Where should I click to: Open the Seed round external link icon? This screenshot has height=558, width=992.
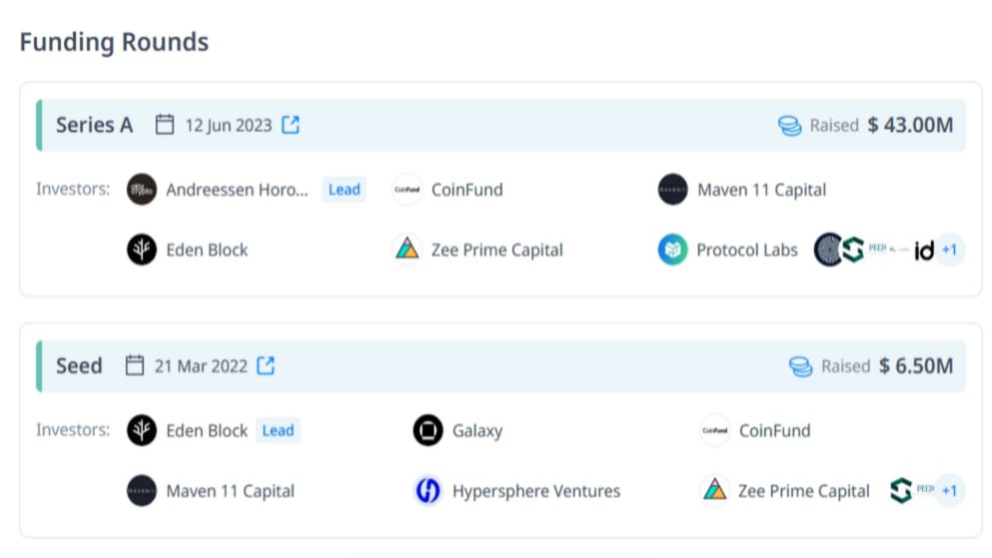click(x=266, y=366)
